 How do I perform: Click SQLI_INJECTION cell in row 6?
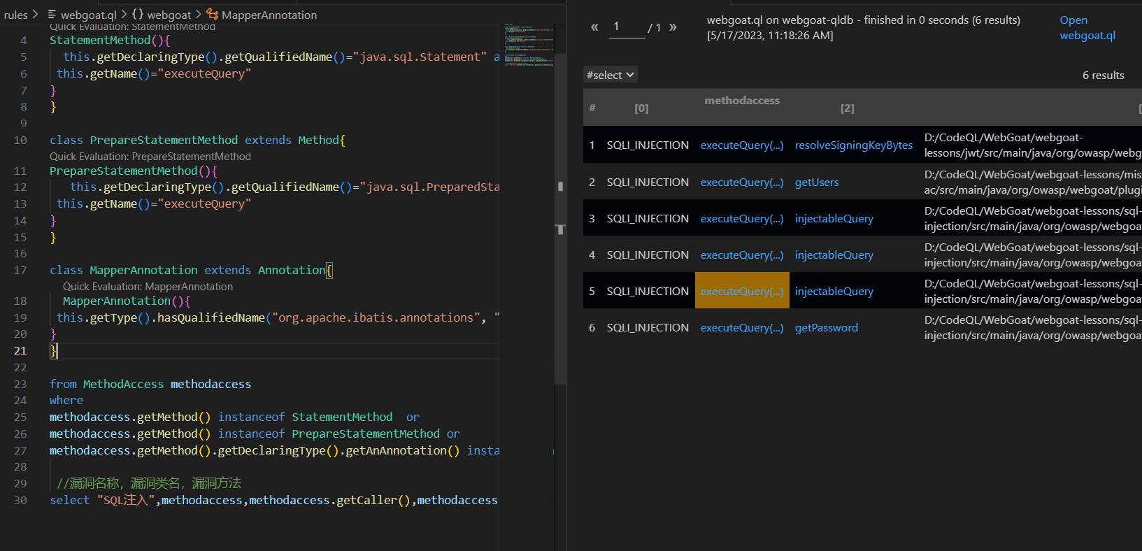[648, 328]
